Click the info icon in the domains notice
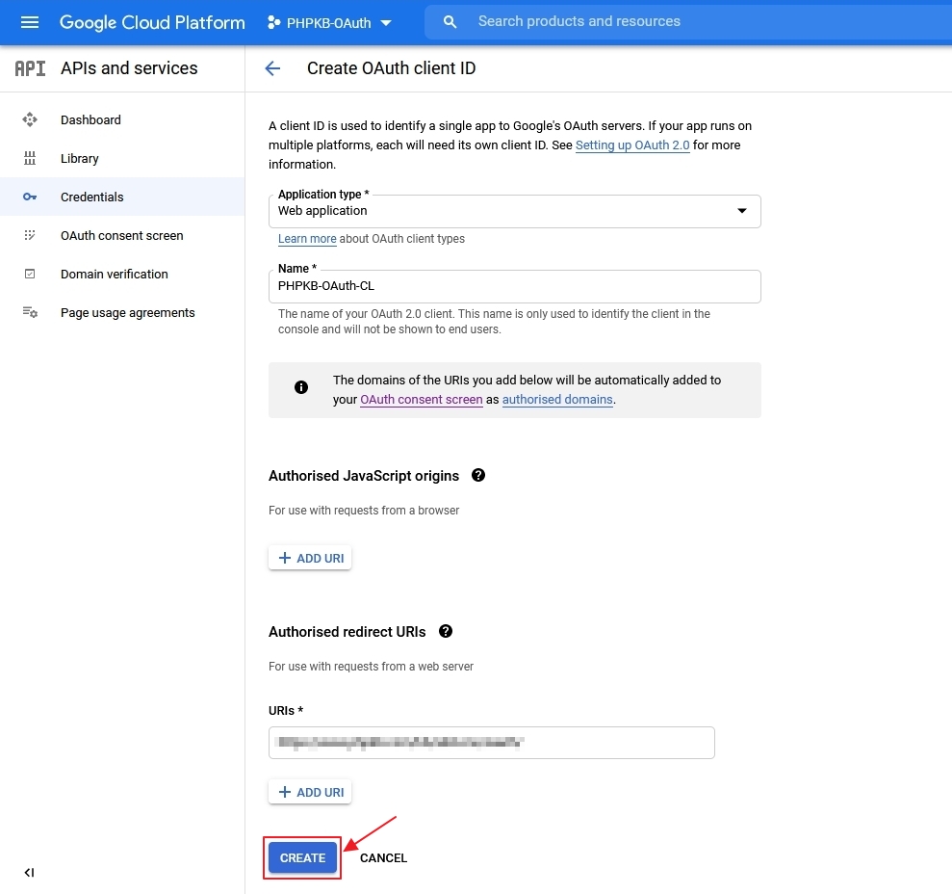The height and width of the screenshot is (894, 952). tap(301, 386)
